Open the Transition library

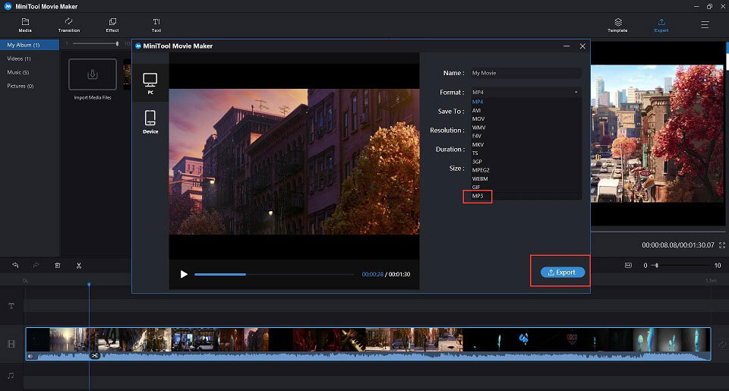pyautogui.click(x=69, y=25)
